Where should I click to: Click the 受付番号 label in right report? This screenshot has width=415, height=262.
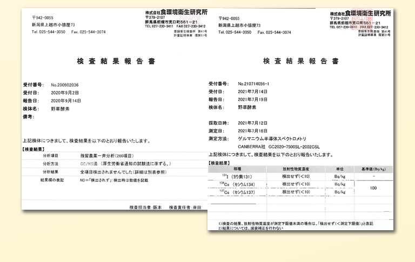pyautogui.click(x=219, y=84)
